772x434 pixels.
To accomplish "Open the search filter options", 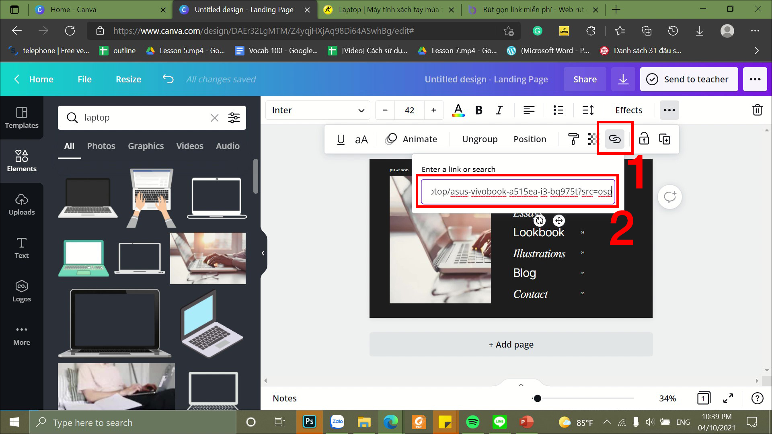I will (234, 118).
